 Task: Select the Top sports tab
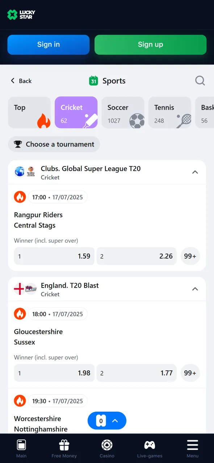point(29,112)
